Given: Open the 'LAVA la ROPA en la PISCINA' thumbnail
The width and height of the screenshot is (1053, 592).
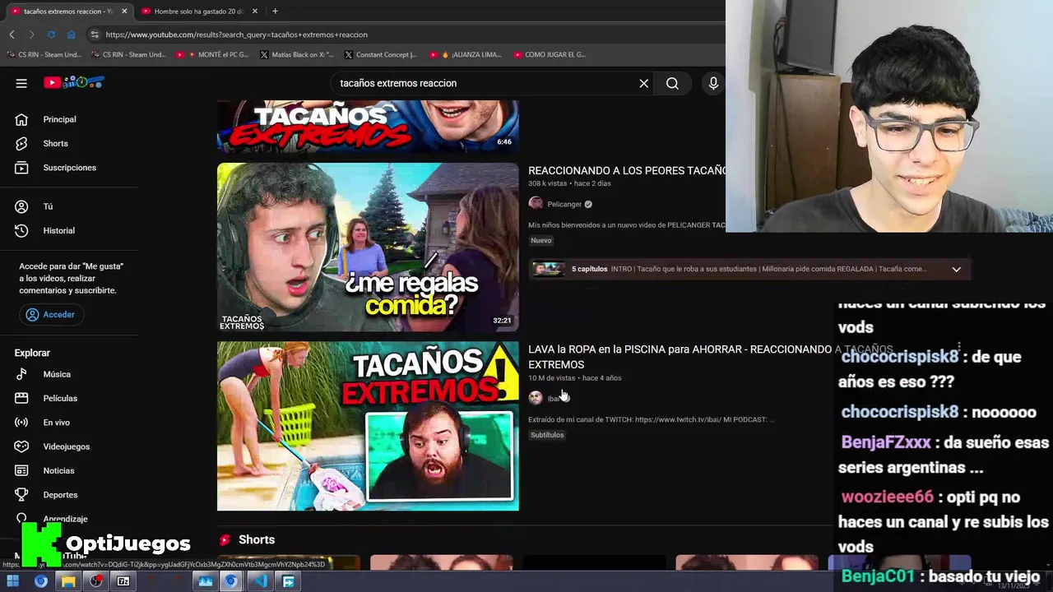Looking at the screenshot, I should point(368,426).
